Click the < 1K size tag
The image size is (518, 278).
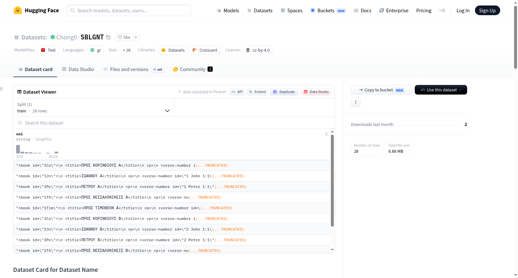tap(127, 50)
